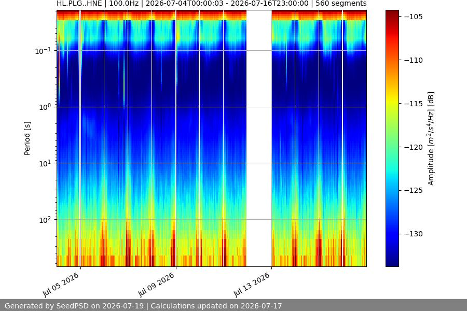Click the 'Period [s]' axis label

pyautogui.click(x=27, y=138)
